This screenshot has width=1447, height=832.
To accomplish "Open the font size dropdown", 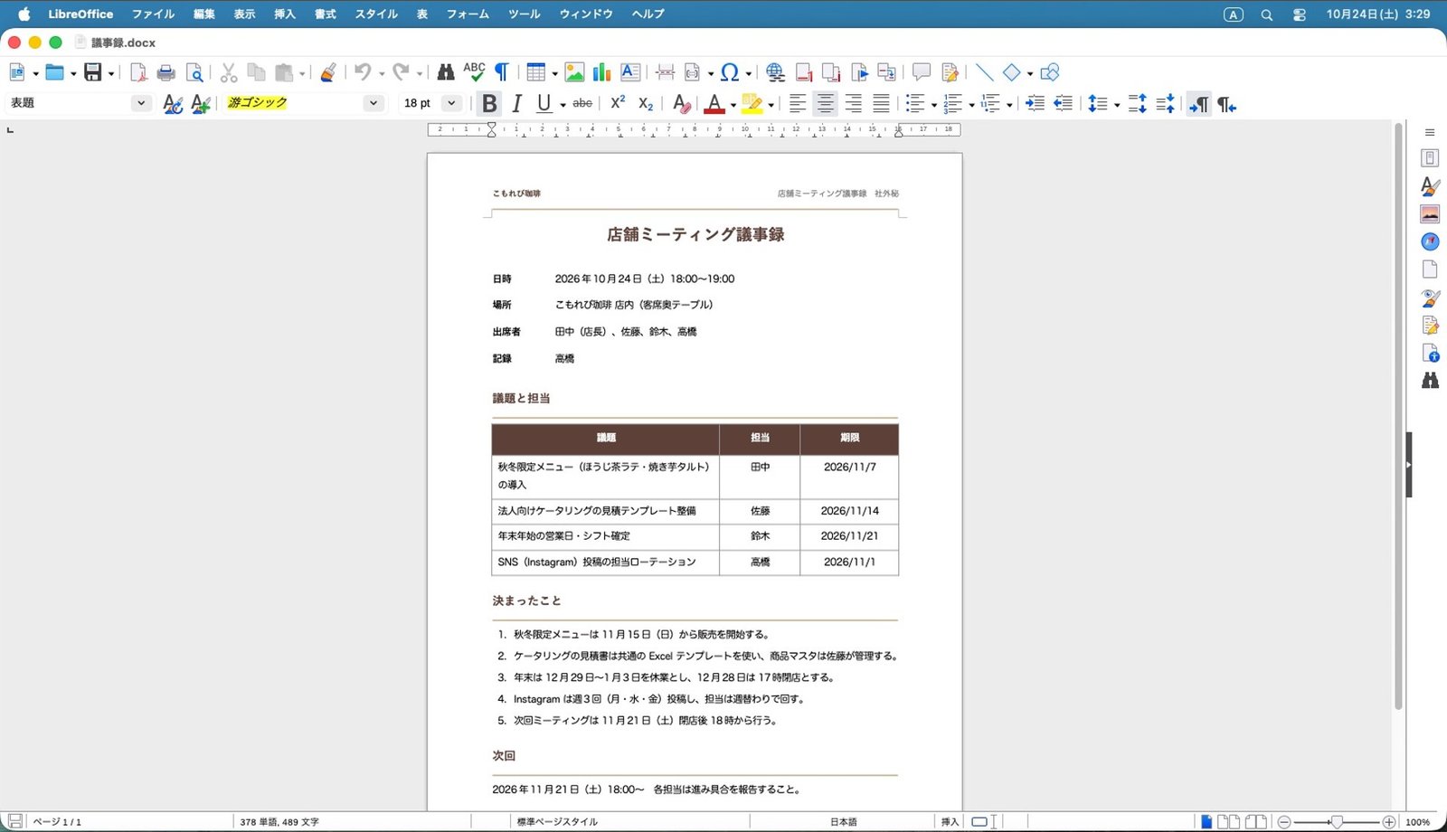I will click(451, 103).
